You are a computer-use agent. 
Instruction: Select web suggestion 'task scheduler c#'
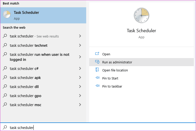(43, 68)
